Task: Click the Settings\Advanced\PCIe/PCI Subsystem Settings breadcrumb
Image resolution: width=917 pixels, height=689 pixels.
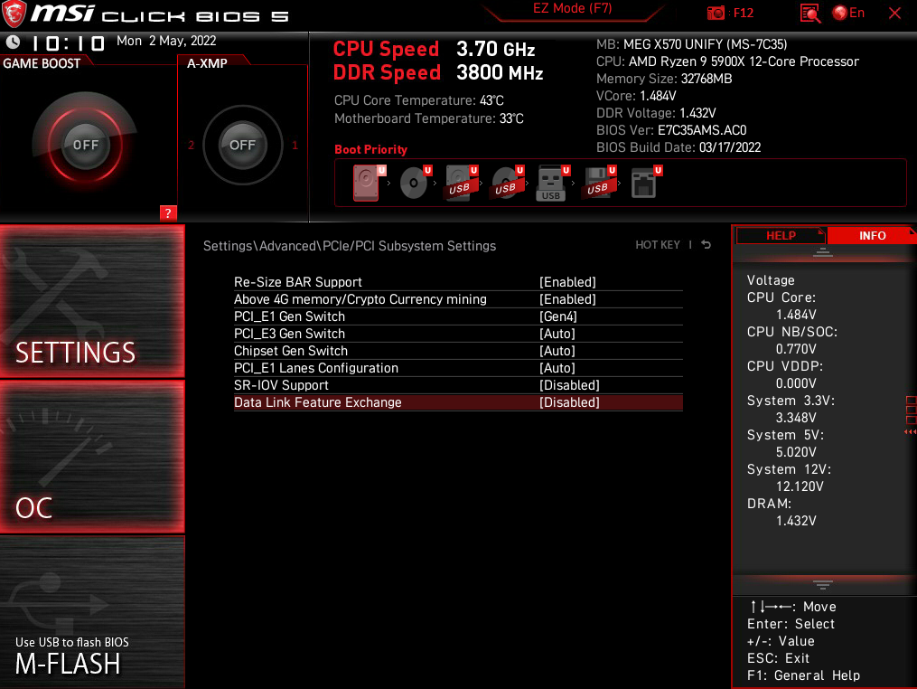Action: pyautogui.click(x=349, y=246)
